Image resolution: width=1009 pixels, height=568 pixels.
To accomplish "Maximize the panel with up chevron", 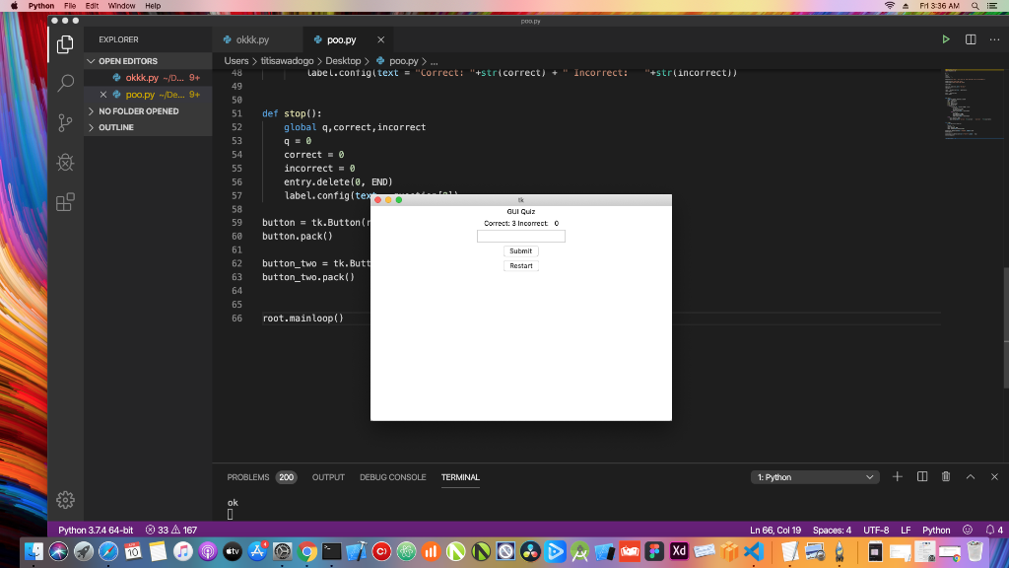I will (971, 476).
